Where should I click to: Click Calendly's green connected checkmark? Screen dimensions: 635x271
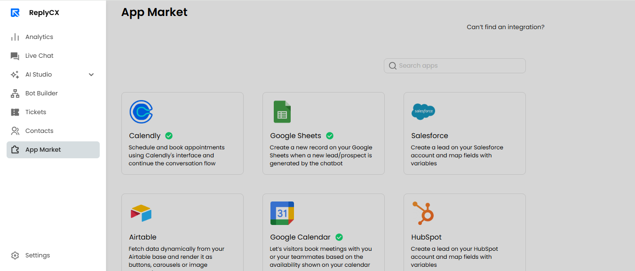pyautogui.click(x=169, y=136)
